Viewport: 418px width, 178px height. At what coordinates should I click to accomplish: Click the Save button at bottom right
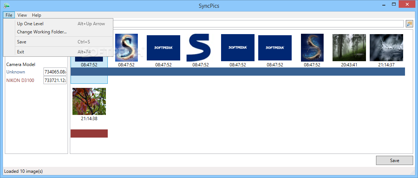(394, 161)
